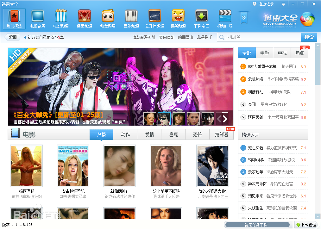This screenshot has width=321, height=230.
Task: Open the 电影频道 popcorn icon
Action: 61,19
